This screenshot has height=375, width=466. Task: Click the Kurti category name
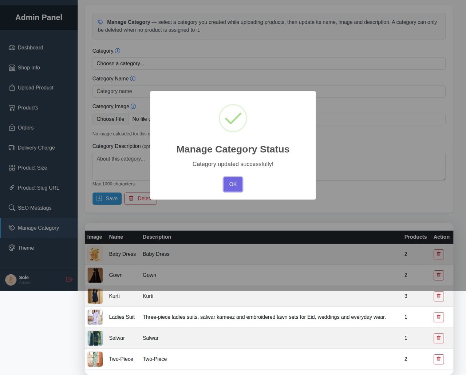(114, 296)
